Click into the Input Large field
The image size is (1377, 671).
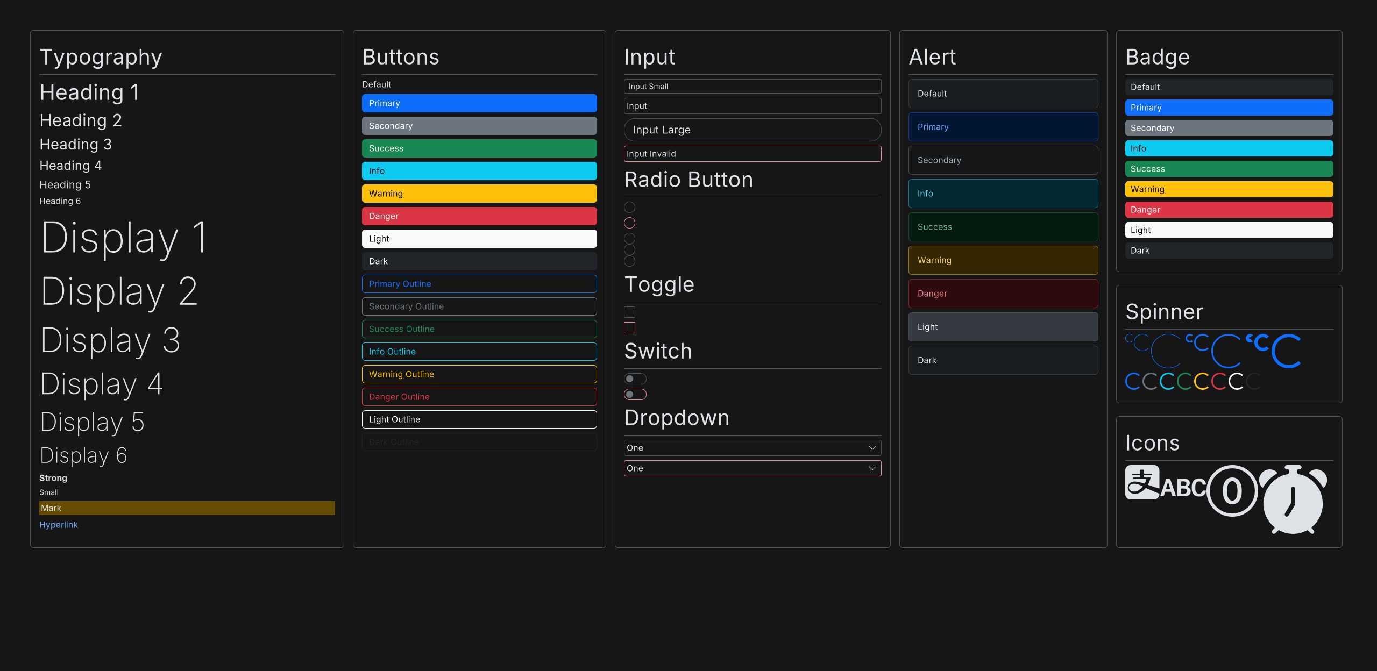pyautogui.click(x=753, y=130)
